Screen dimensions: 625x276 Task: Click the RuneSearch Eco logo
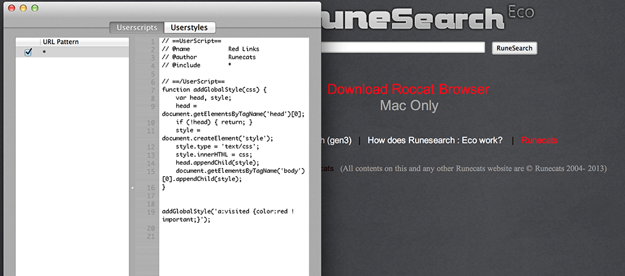point(426,17)
